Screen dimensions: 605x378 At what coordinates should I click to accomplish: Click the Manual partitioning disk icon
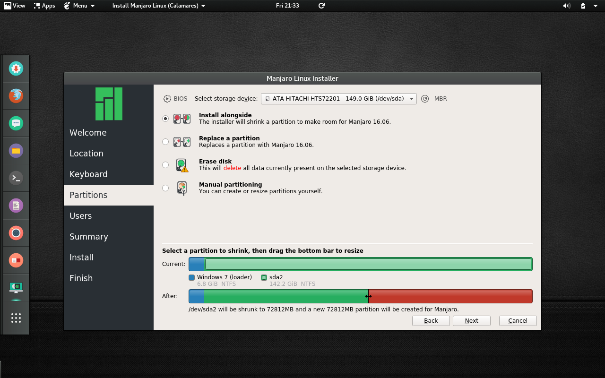(182, 188)
